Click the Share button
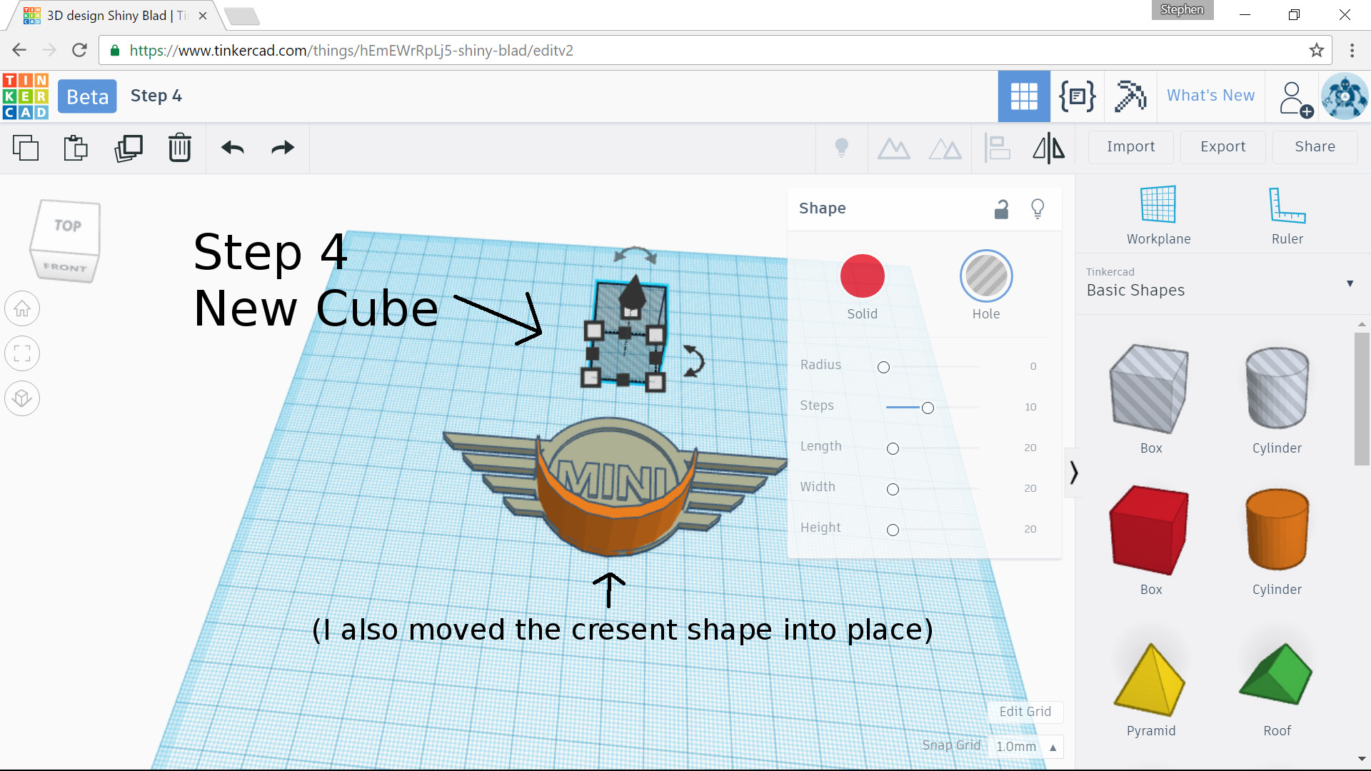Image resolution: width=1371 pixels, height=771 pixels. 1315,146
